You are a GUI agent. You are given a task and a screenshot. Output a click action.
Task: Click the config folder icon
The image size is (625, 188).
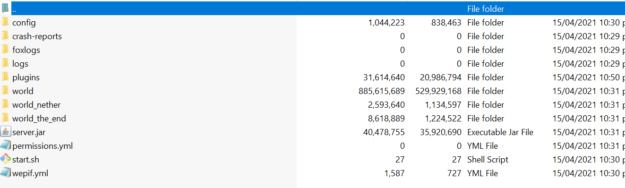(5, 22)
